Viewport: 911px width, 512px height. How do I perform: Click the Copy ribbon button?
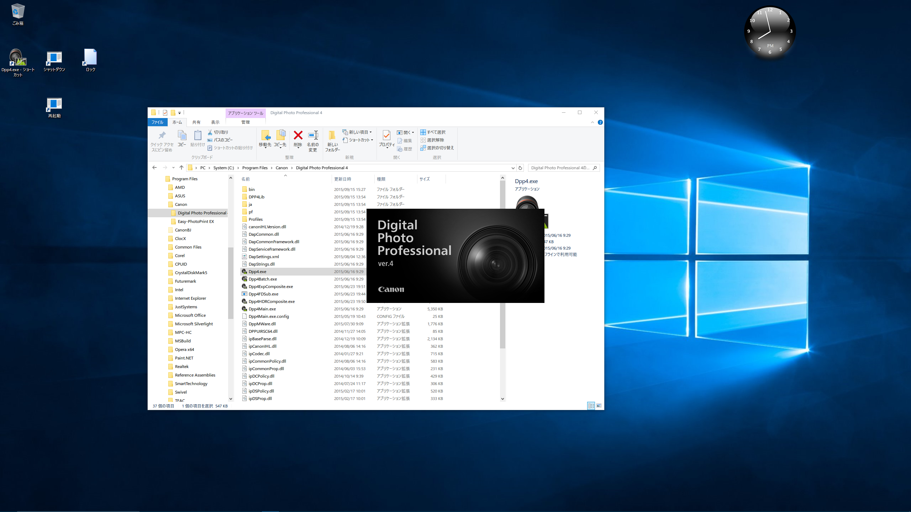(x=182, y=138)
